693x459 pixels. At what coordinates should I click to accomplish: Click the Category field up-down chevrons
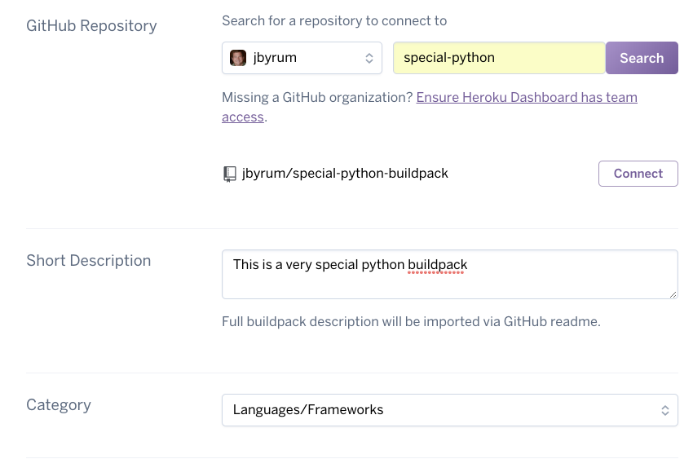[664, 410]
